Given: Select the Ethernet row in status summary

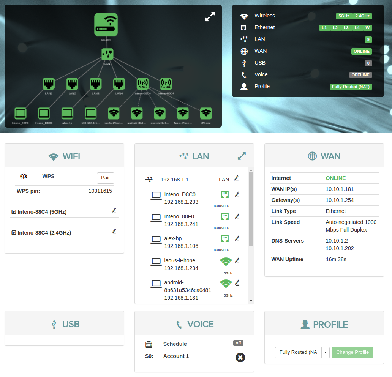Looking at the screenshot, I should pos(265,28).
